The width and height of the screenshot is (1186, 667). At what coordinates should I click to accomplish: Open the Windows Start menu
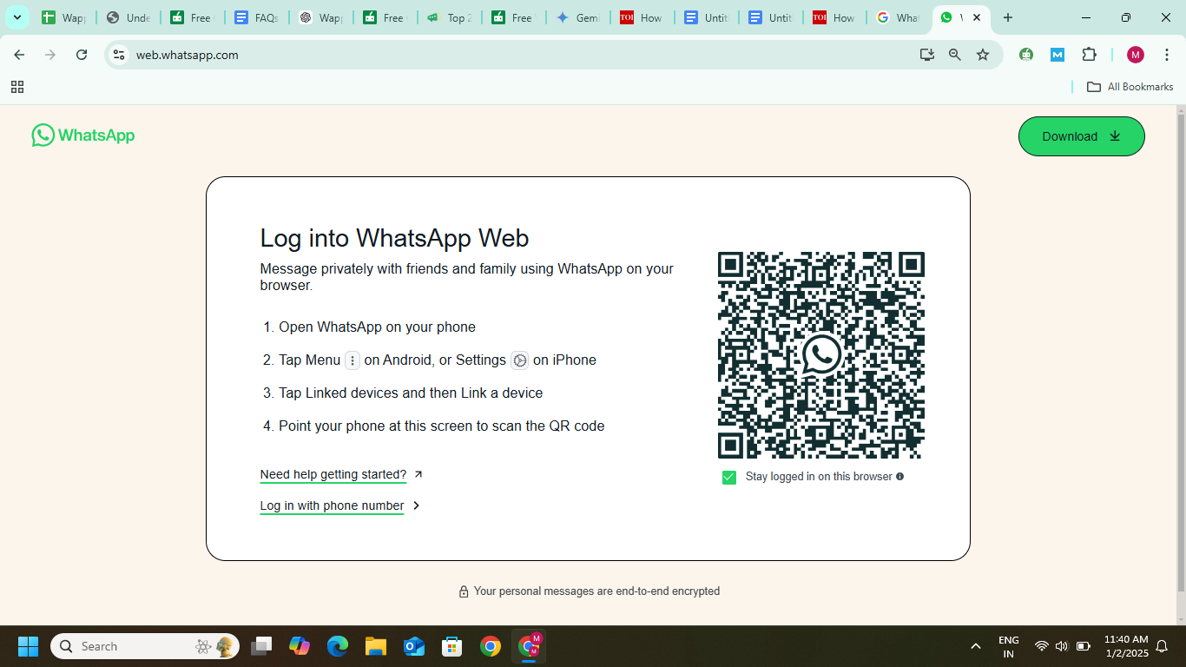point(28,646)
